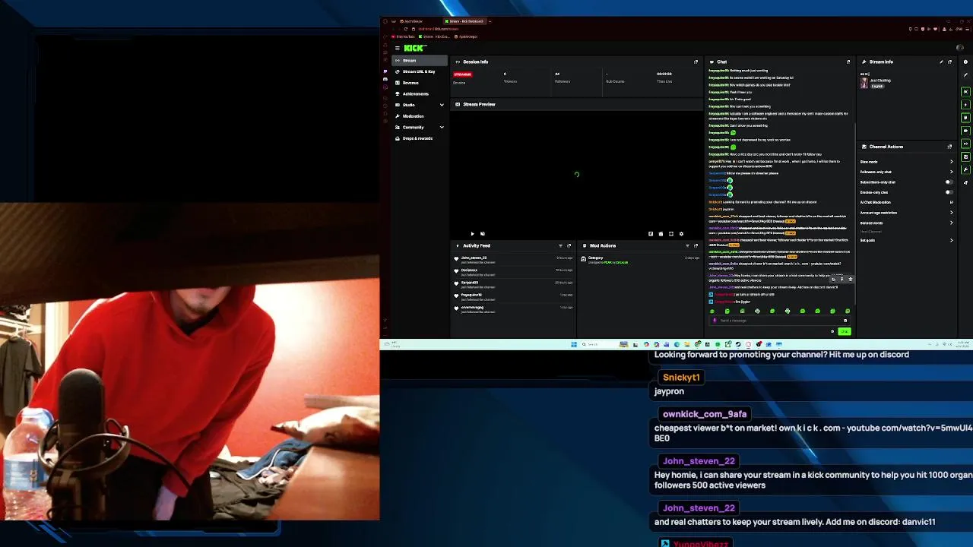The width and height of the screenshot is (973, 547).
Task: Pin the highlighted chat message
Action: coord(841,280)
